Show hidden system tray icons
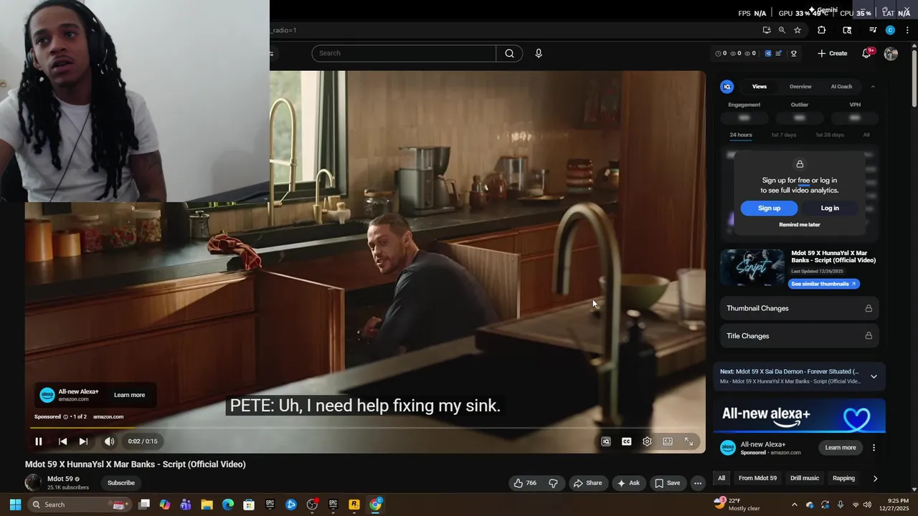The image size is (918, 516). coord(794,505)
